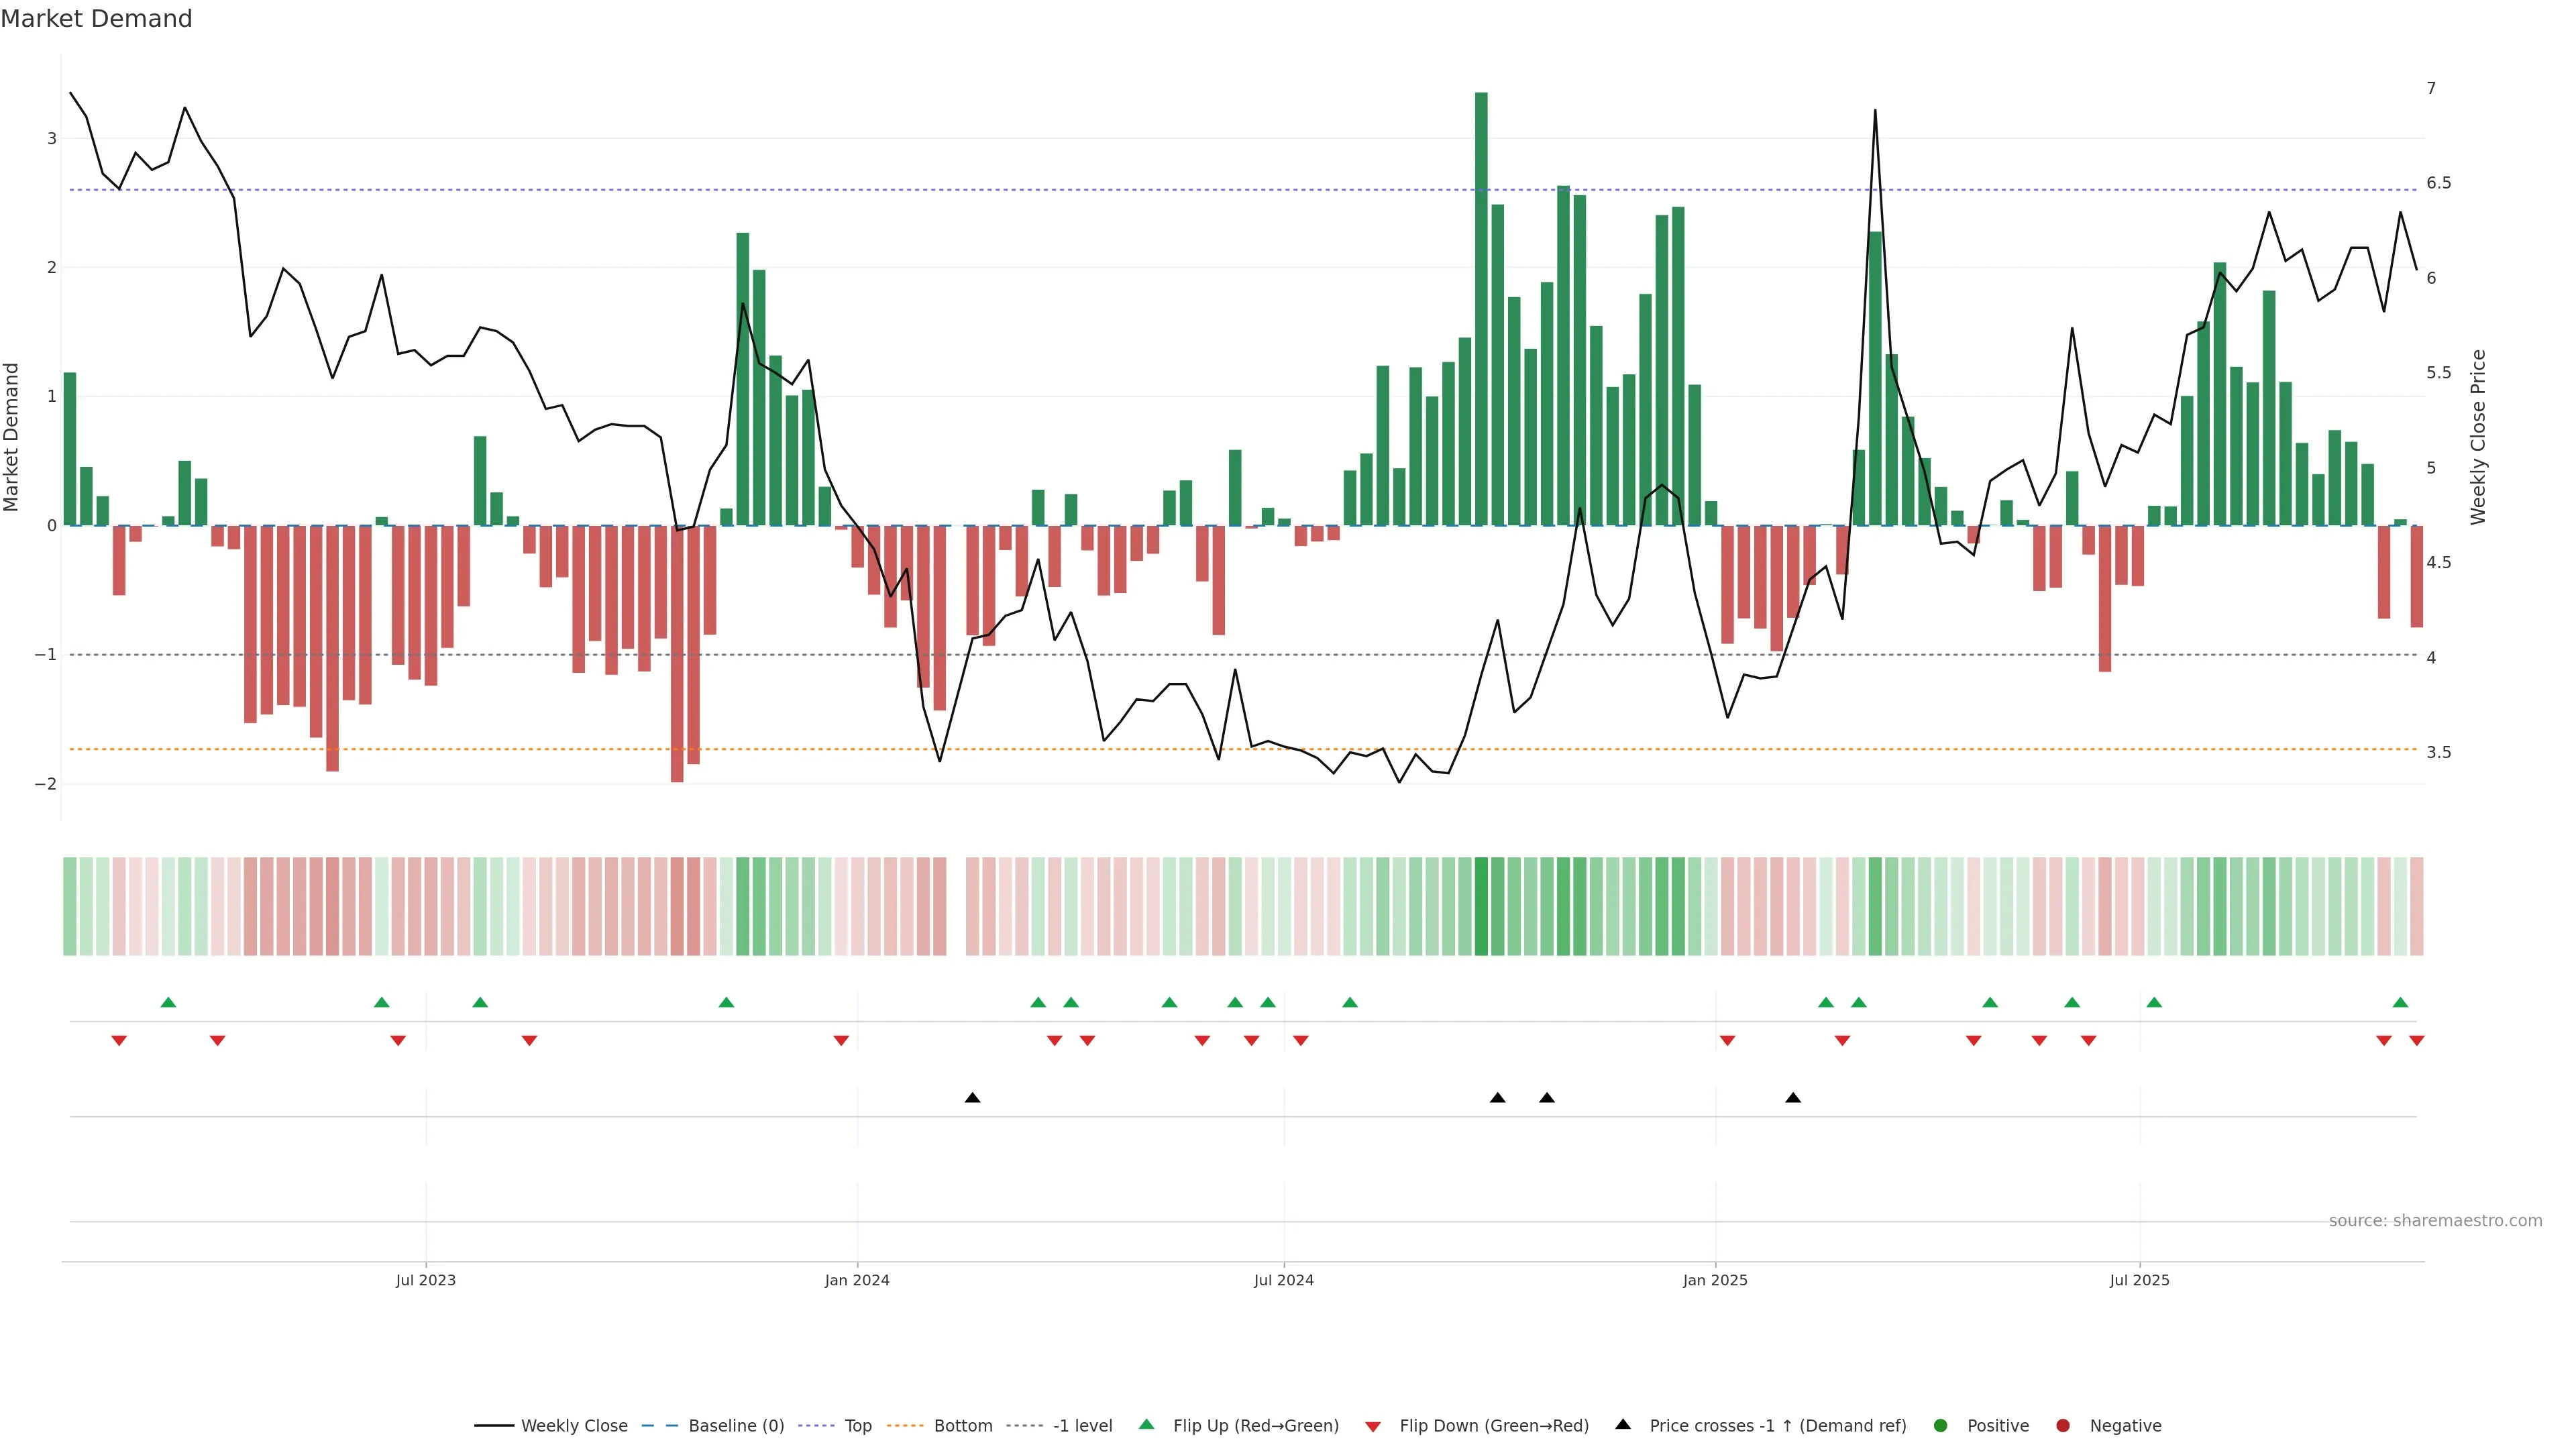
Task: Click the green Positive legend dot
Action: (x=1941, y=1426)
